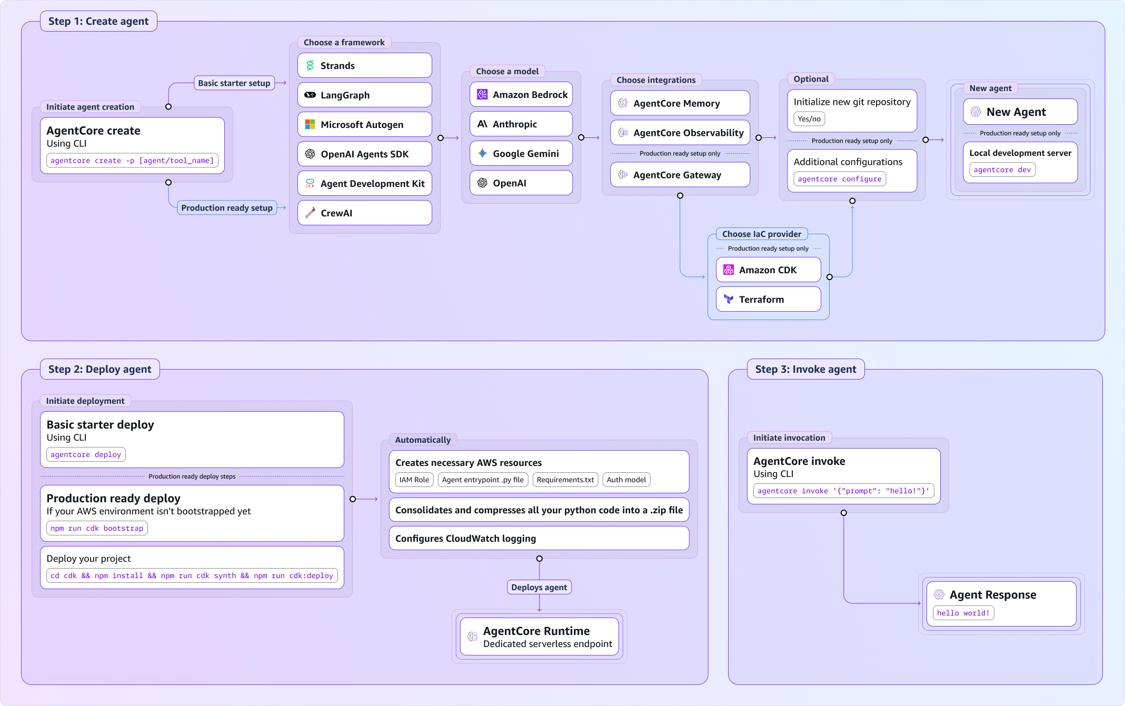Click the Strands framework icon

pyautogui.click(x=310, y=66)
